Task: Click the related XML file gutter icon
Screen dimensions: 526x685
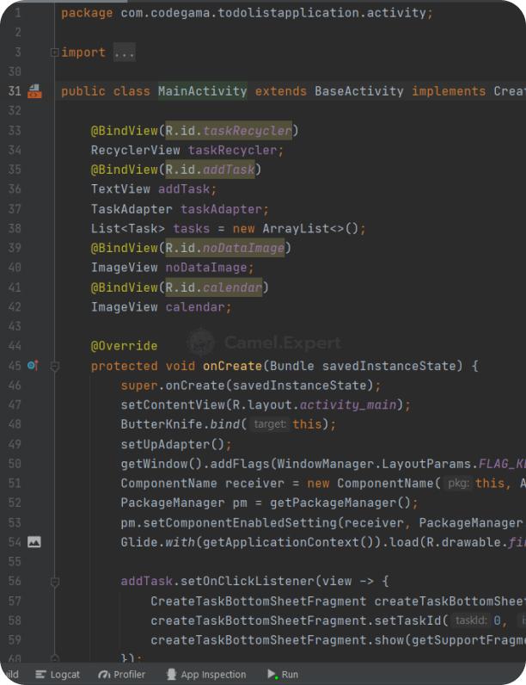Action: pyautogui.click(x=34, y=91)
